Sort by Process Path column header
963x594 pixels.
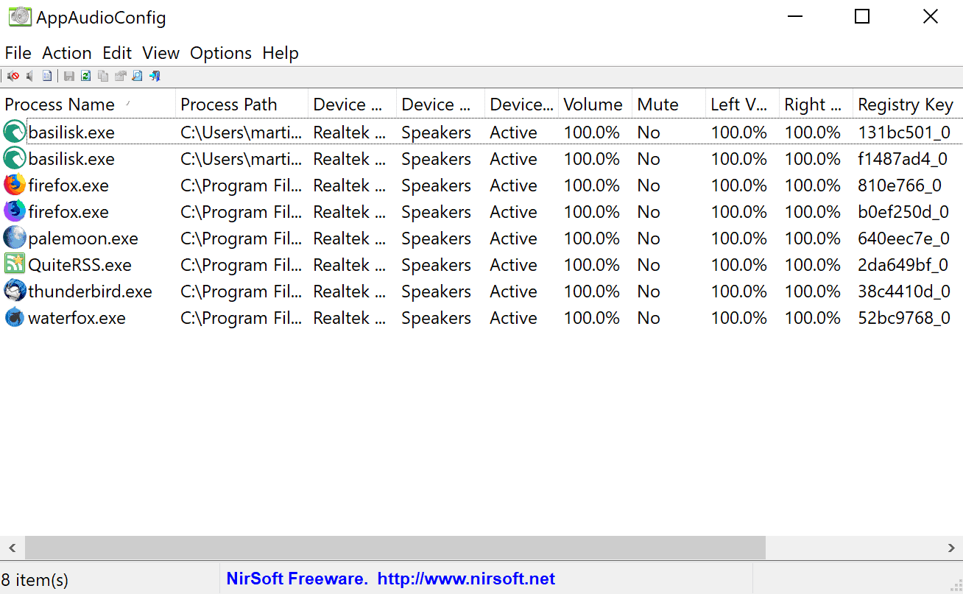click(242, 105)
